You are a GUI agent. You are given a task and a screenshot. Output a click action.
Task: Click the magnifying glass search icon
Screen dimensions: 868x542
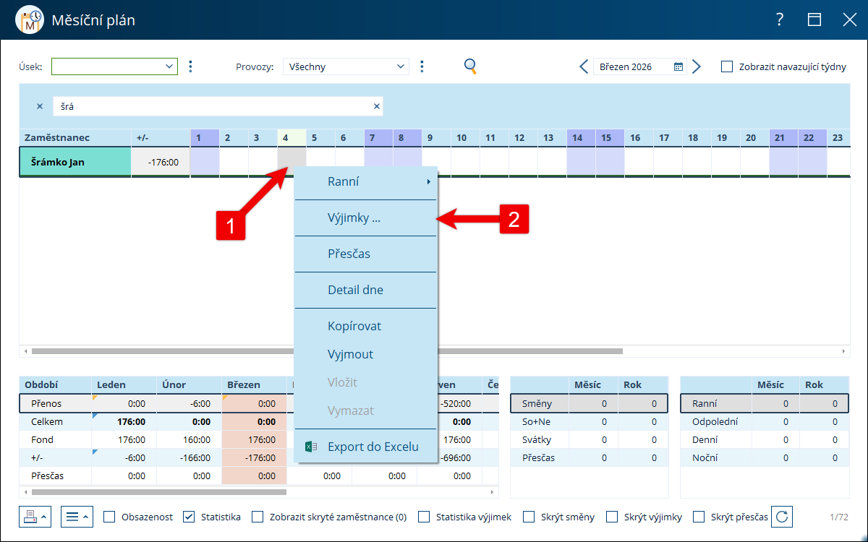[470, 66]
